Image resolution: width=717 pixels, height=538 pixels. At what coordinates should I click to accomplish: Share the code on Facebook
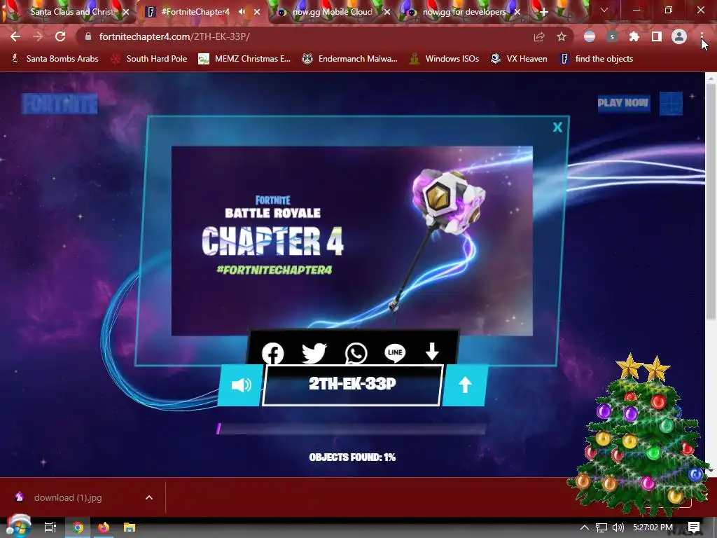[x=272, y=353]
